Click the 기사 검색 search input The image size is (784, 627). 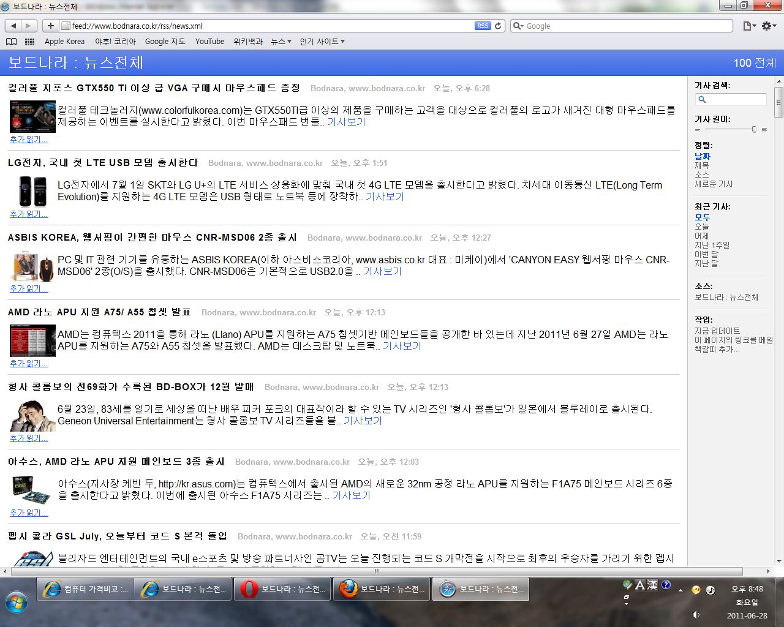731,99
